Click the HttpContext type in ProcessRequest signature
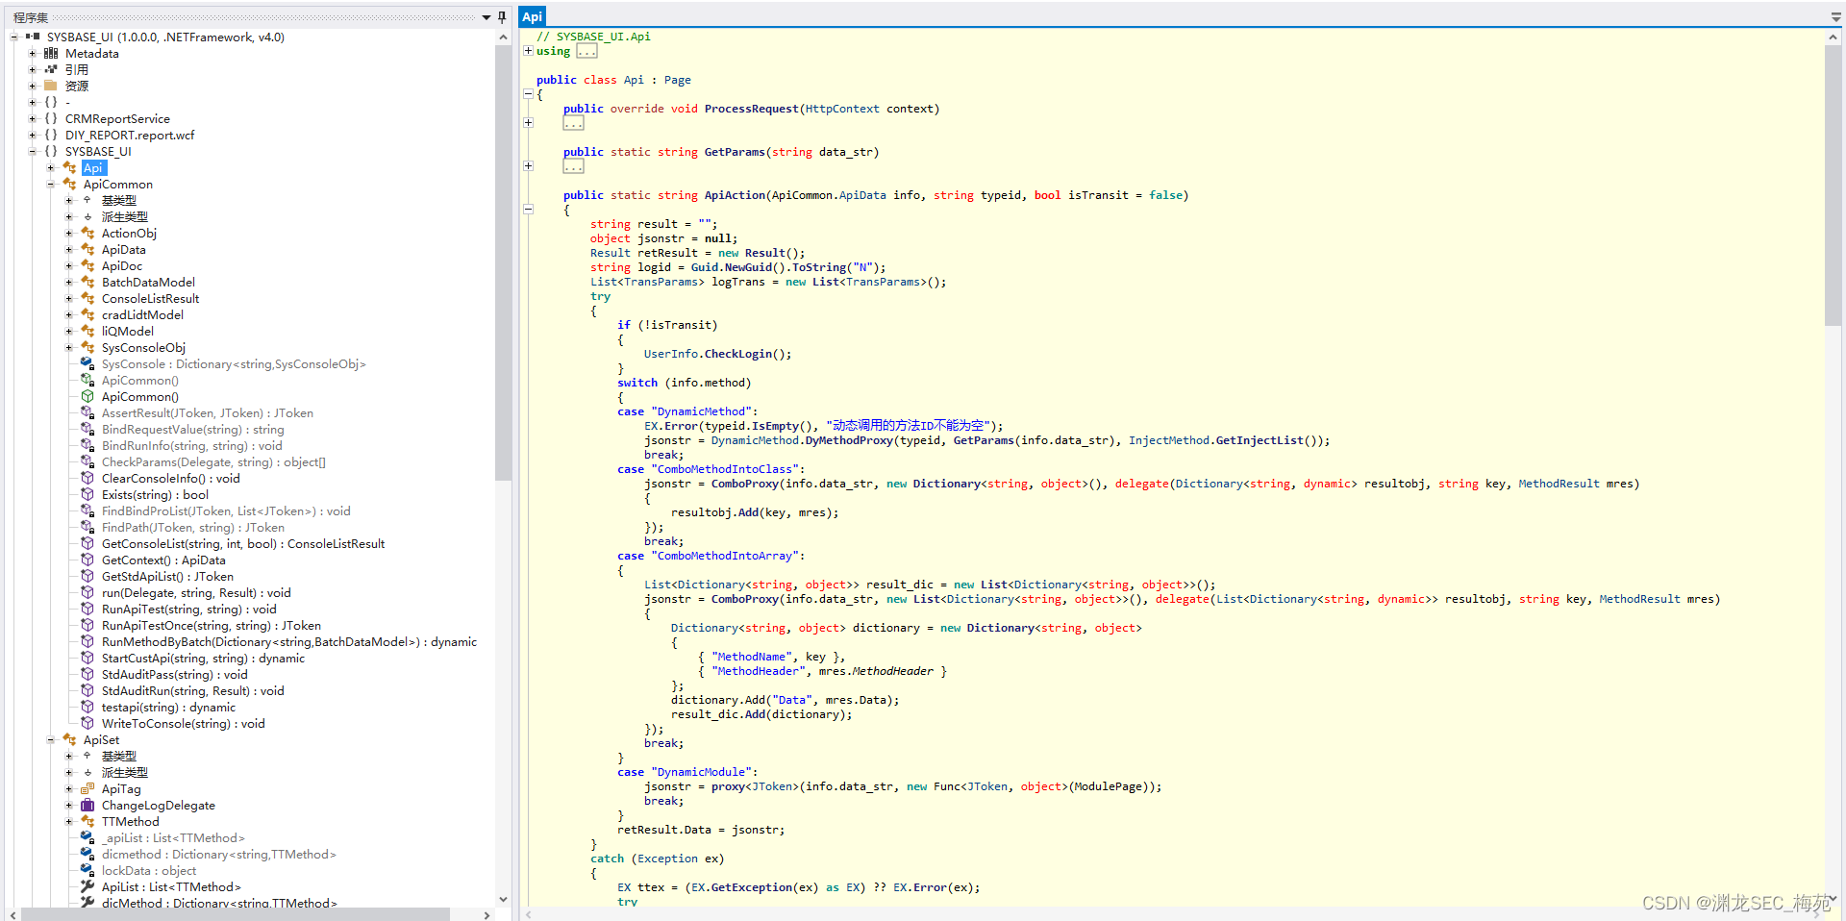 coord(842,109)
